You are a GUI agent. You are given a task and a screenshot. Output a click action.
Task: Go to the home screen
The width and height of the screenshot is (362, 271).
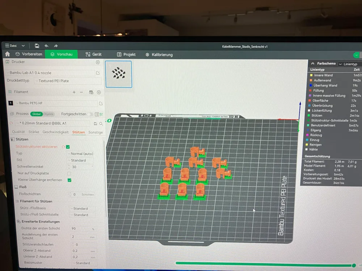[x=7, y=54]
